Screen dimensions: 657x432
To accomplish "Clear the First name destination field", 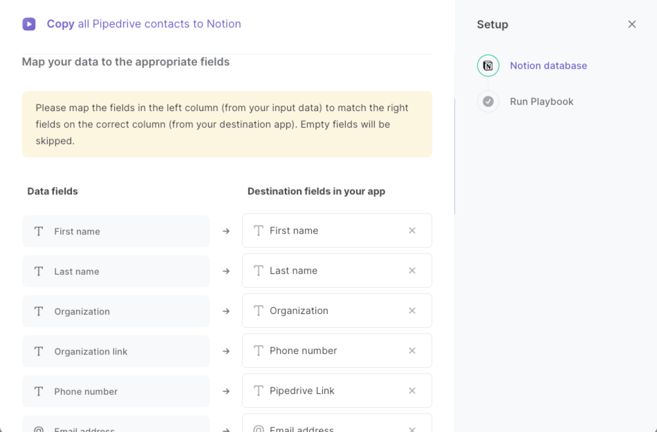I will pyautogui.click(x=412, y=231).
